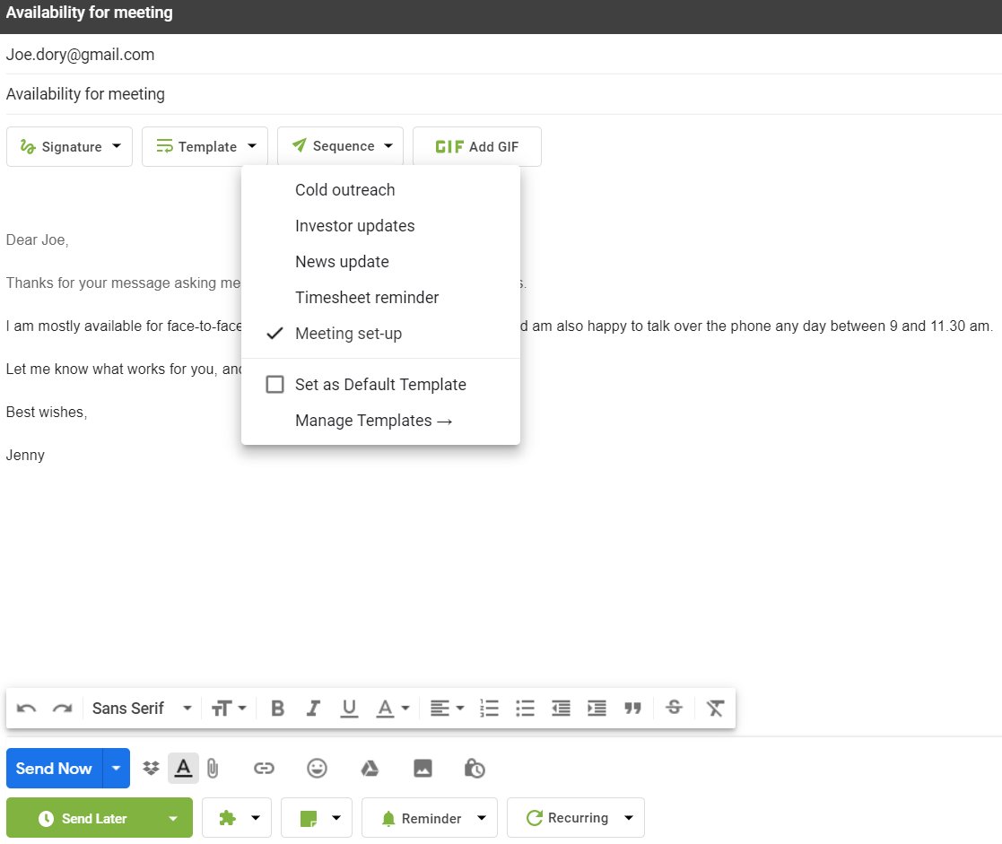Apply block quote formatting
The height and width of the screenshot is (844, 1002).
click(632, 709)
